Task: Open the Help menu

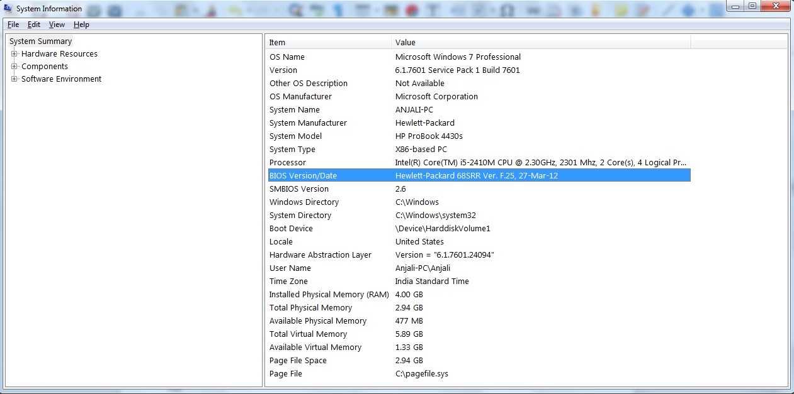Action: click(81, 25)
